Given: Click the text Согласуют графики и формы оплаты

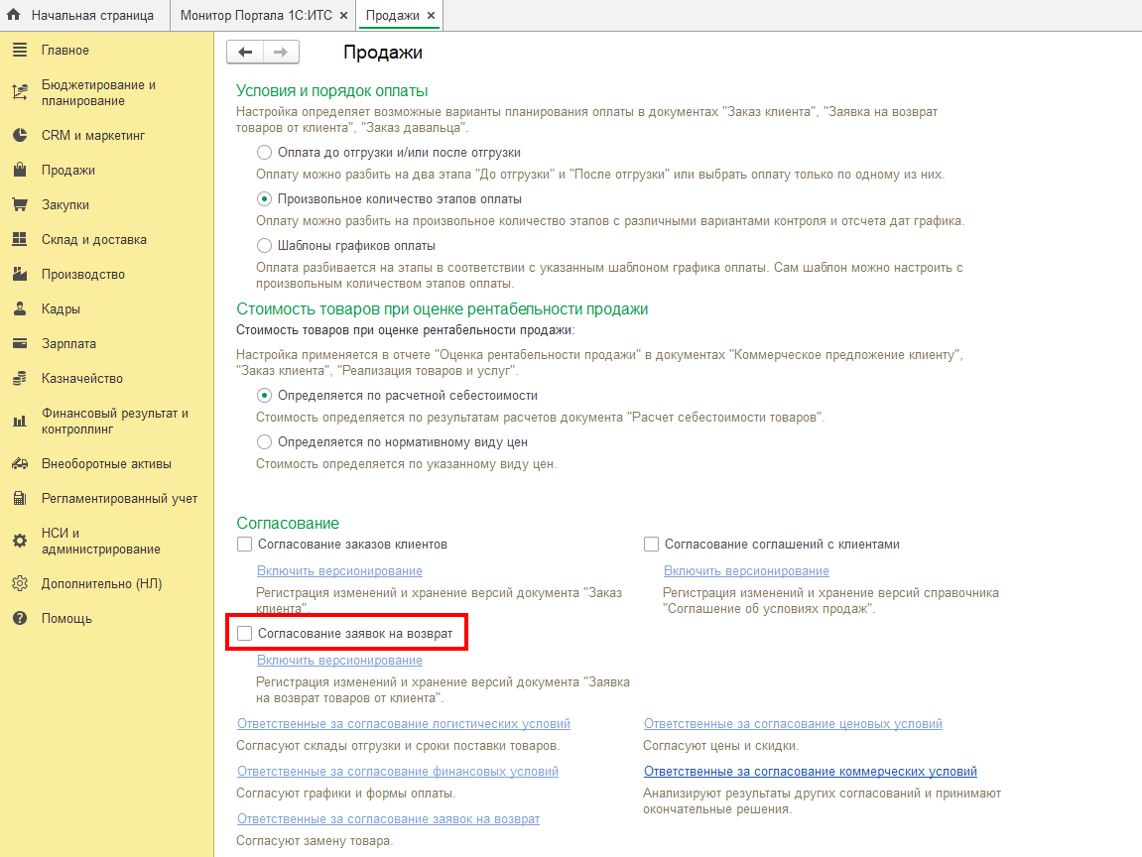Looking at the screenshot, I should [x=346, y=793].
